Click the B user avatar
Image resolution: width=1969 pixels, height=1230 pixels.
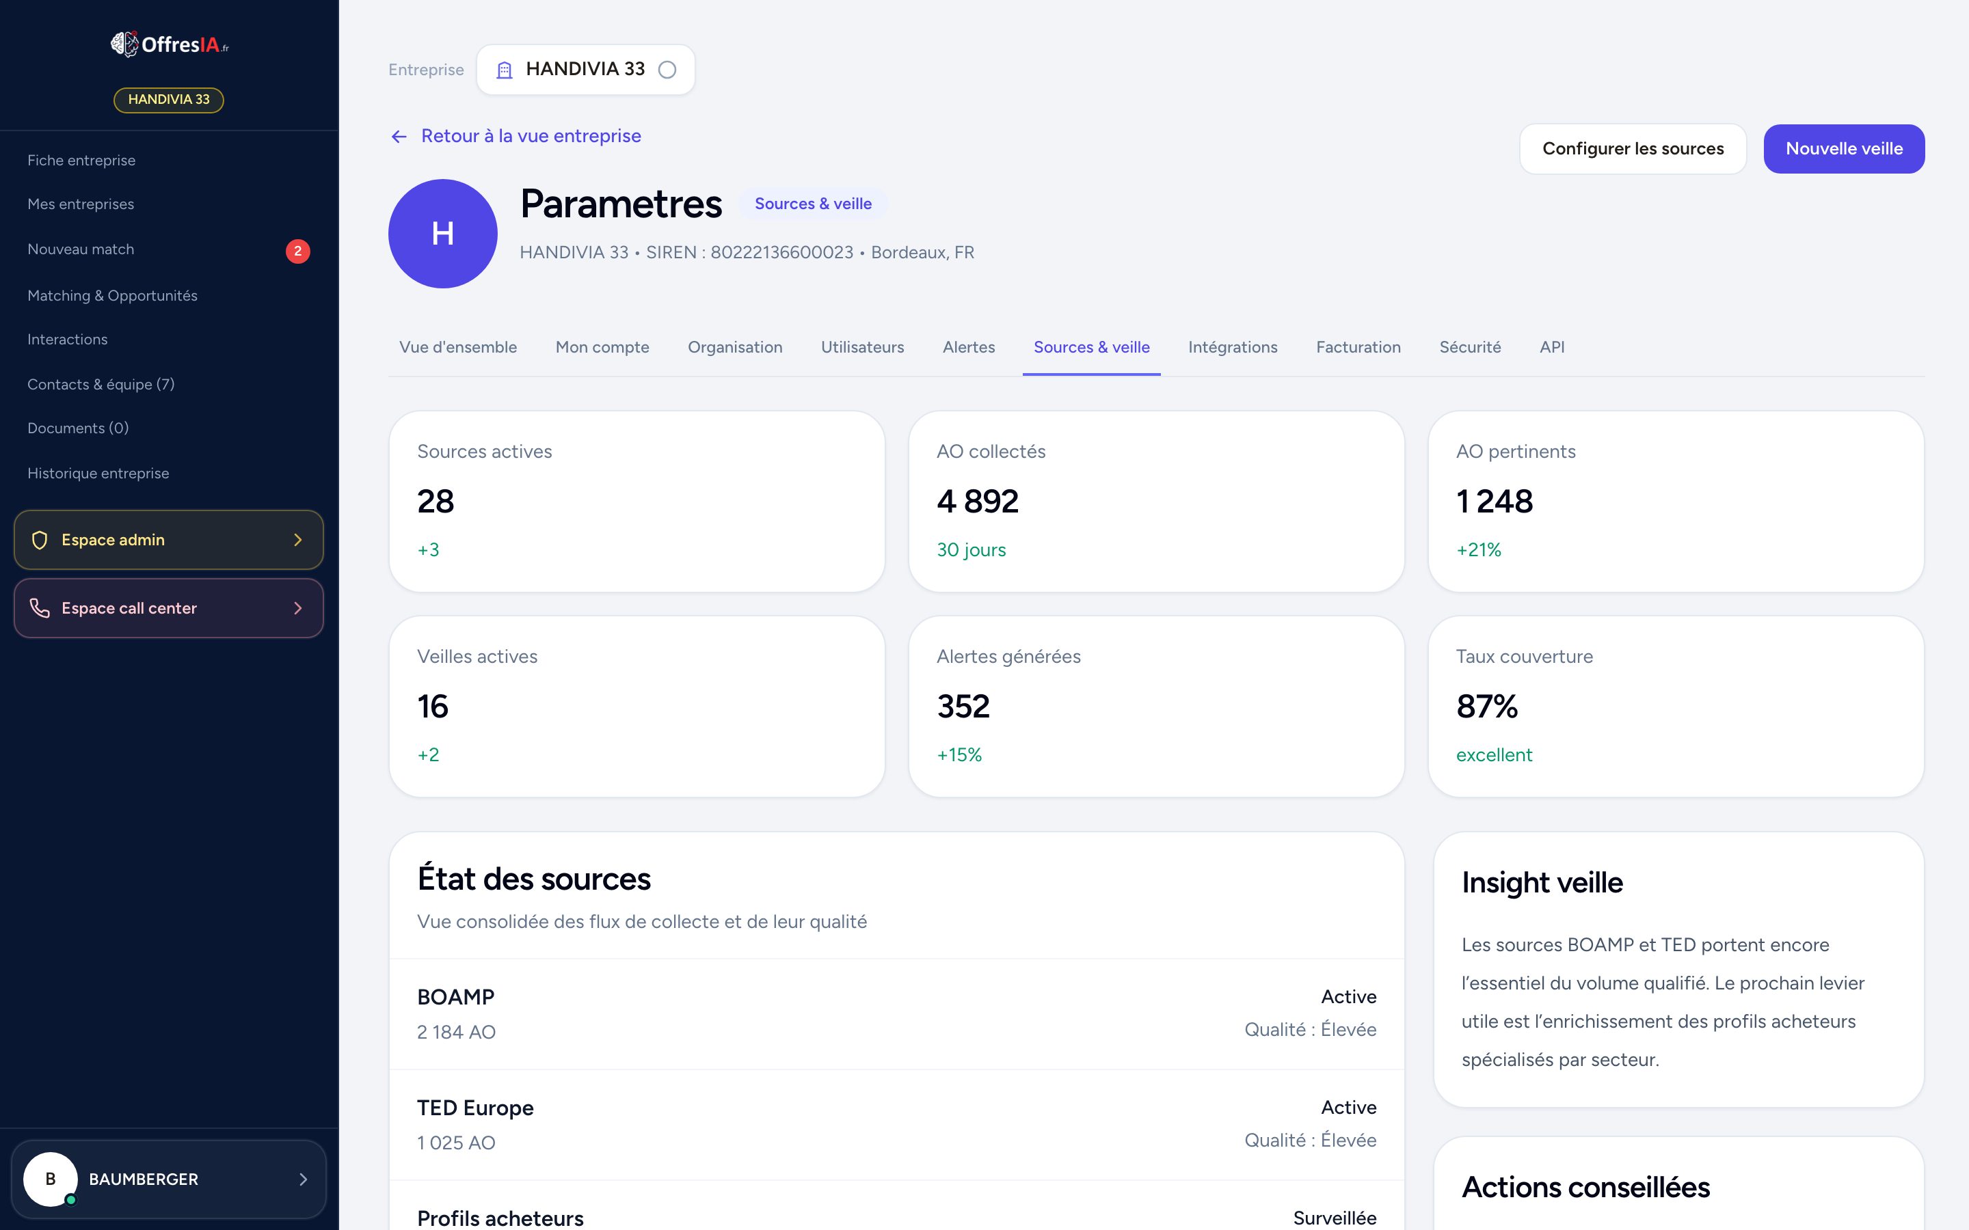(51, 1179)
